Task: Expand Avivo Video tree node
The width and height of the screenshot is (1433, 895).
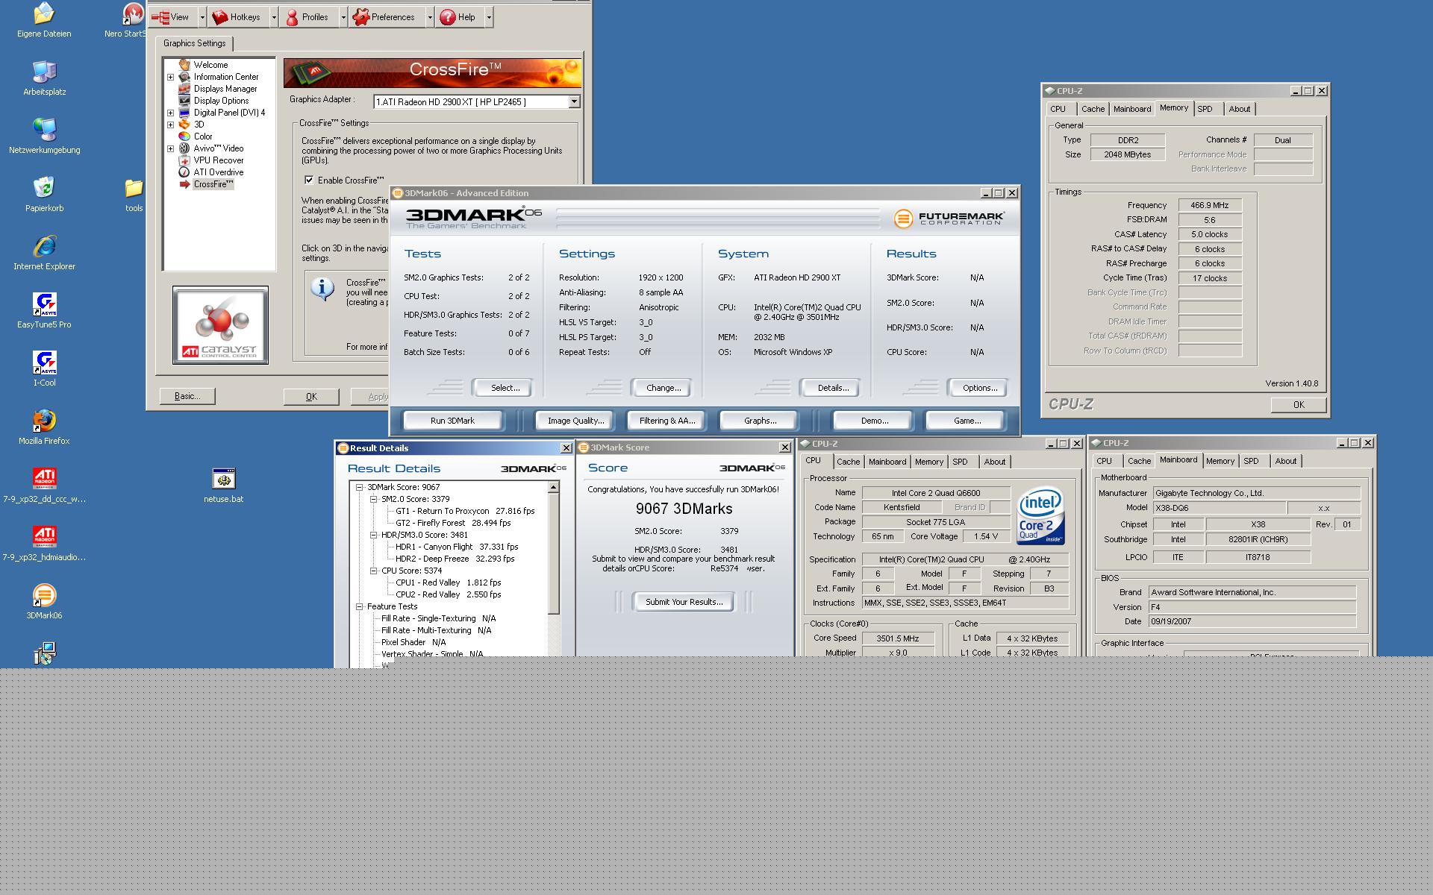Action: (170, 148)
